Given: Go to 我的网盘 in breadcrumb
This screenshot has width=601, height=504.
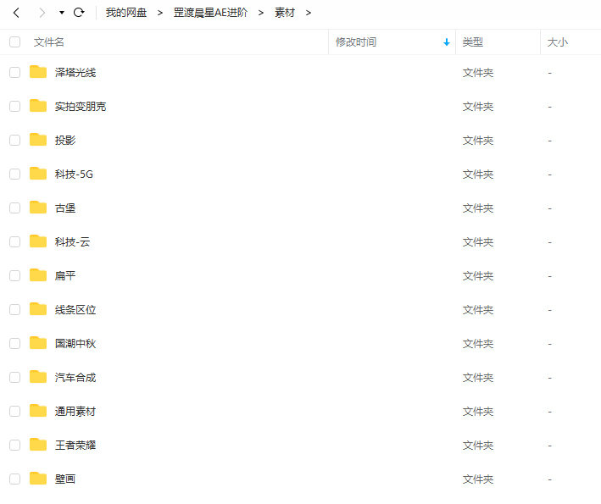Looking at the screenshot, I should pos(126,13).
